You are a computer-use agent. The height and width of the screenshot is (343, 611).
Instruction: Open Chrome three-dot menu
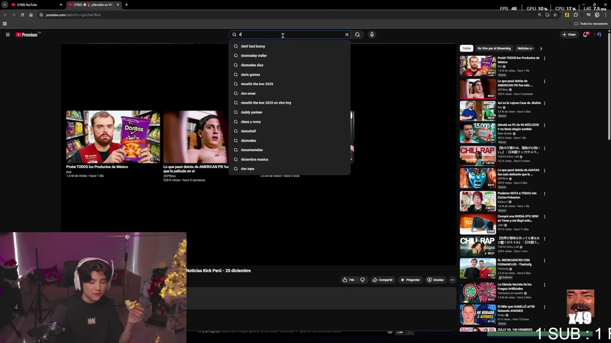[x=606, y=15]
